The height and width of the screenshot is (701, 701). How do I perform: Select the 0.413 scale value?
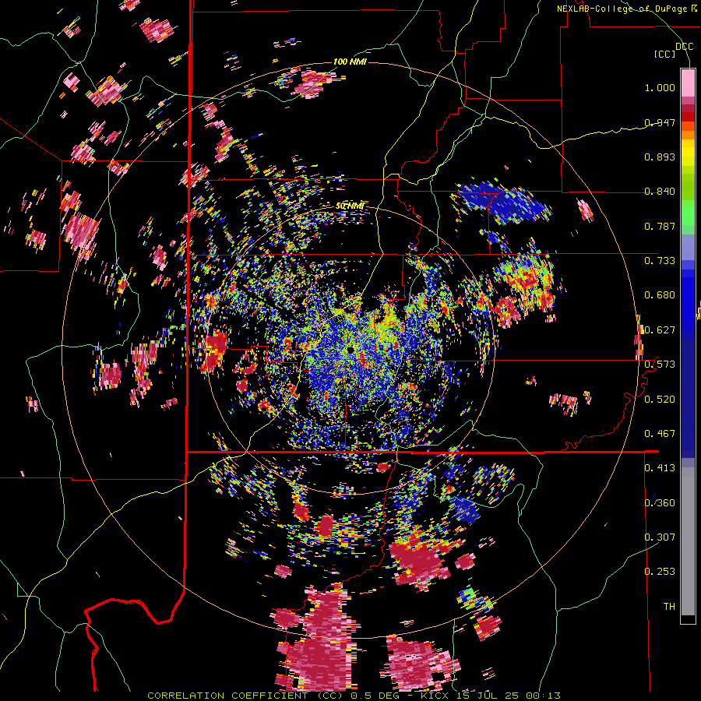pyautogui.click(x=660, y=468)
